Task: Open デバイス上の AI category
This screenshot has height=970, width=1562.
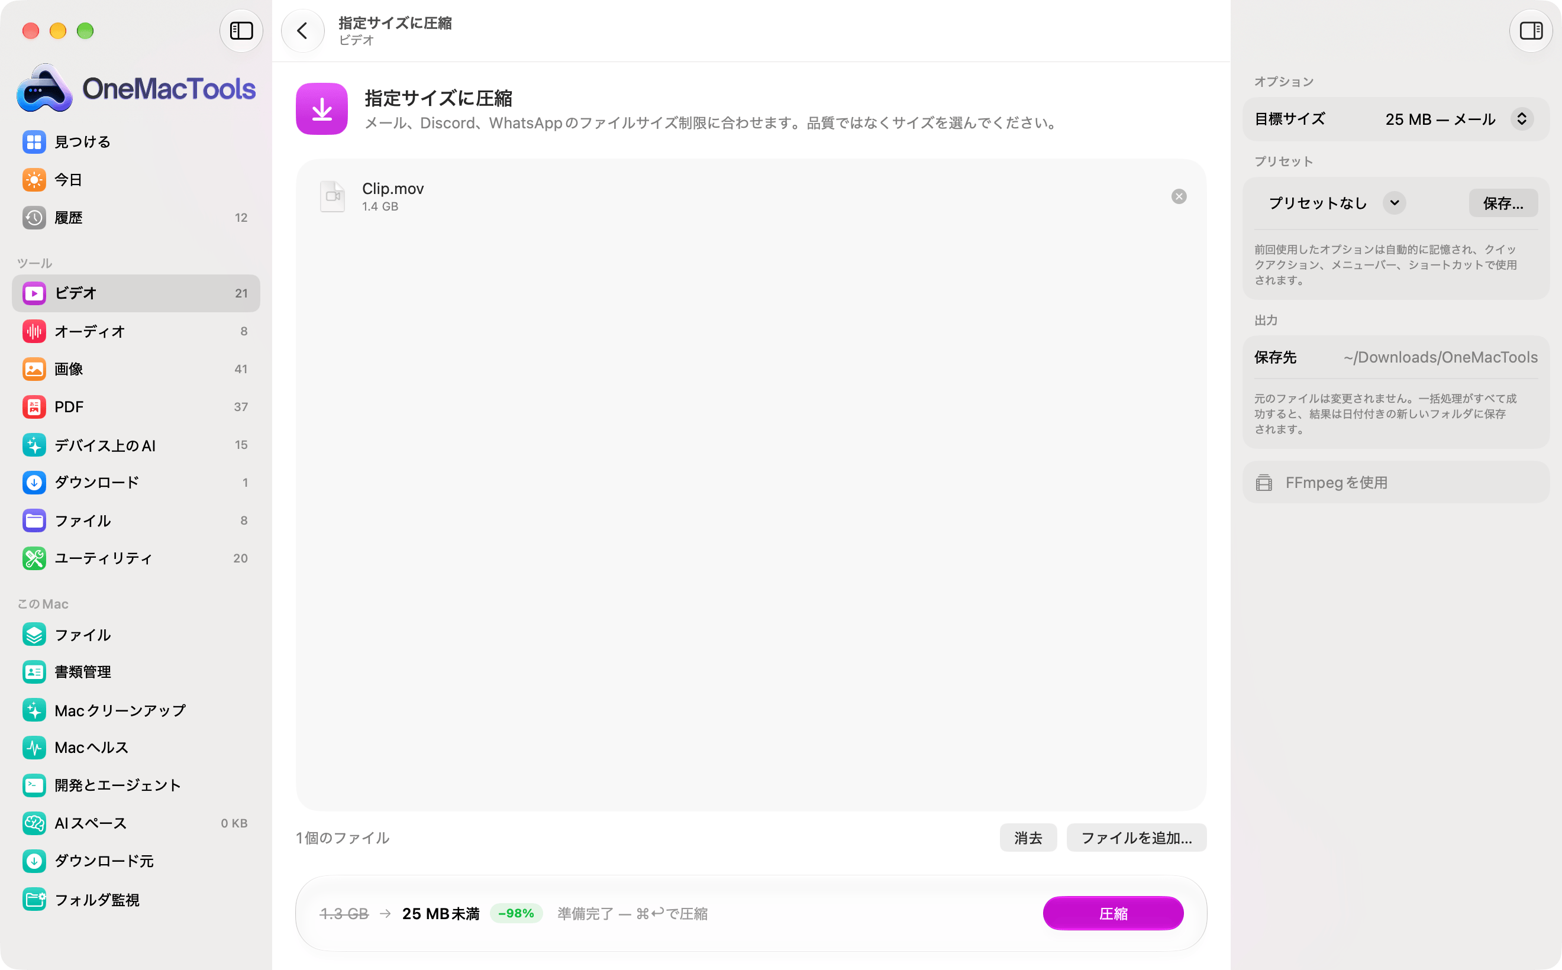Action: point(135,445)
